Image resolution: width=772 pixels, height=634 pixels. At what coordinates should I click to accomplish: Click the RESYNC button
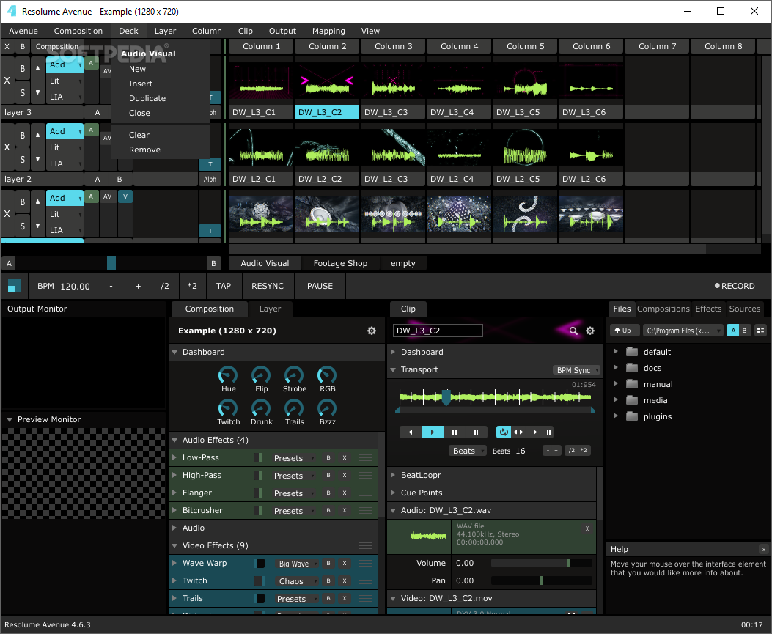coord(268,286)
